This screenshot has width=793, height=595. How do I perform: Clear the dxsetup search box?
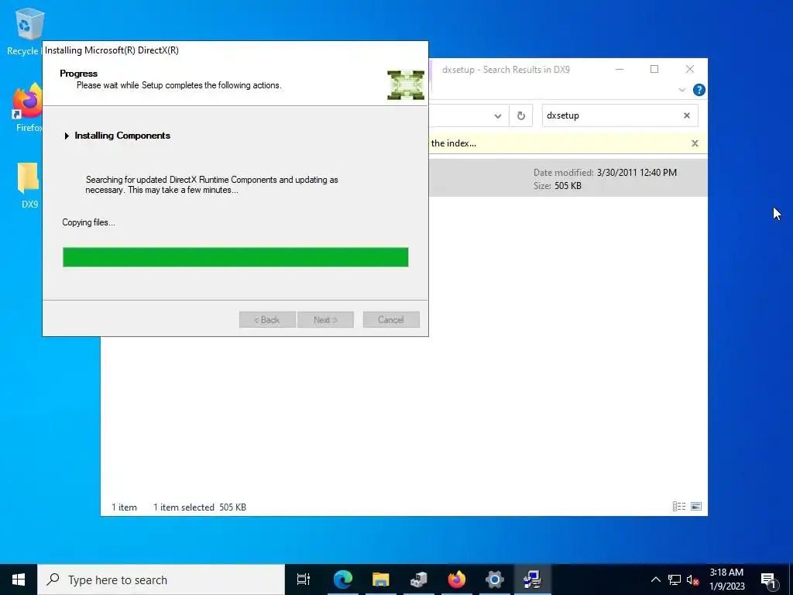687,115
